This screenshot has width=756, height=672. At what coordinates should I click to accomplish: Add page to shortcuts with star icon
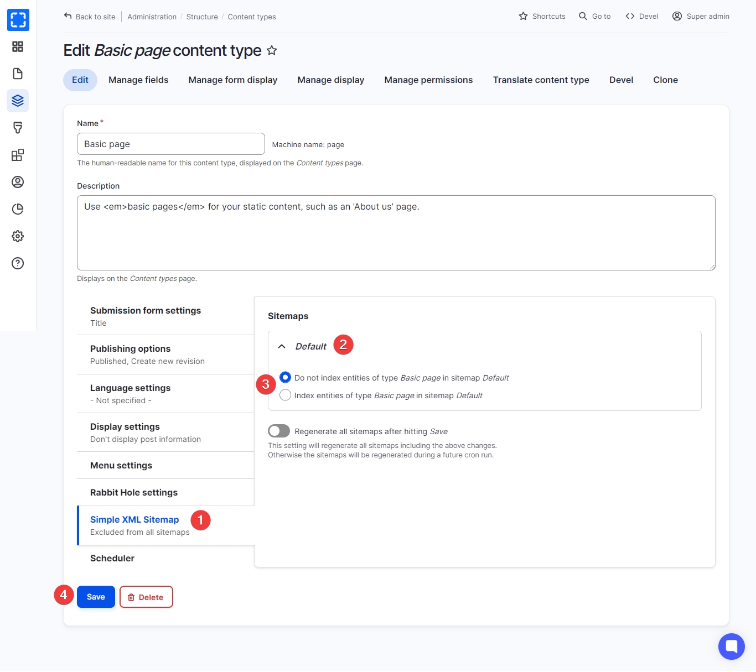[x=272, y=51]
